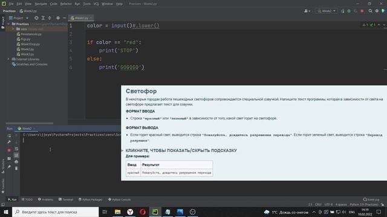Viewport: 387px width, 217px height.
Task: Select Scratches and Consoles node
Action: (x=30, y=64)
